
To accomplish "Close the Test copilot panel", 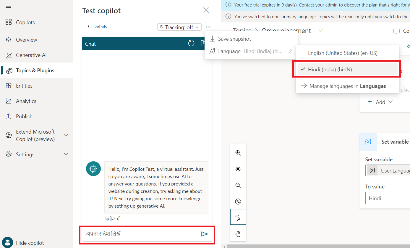I will 206,11.
